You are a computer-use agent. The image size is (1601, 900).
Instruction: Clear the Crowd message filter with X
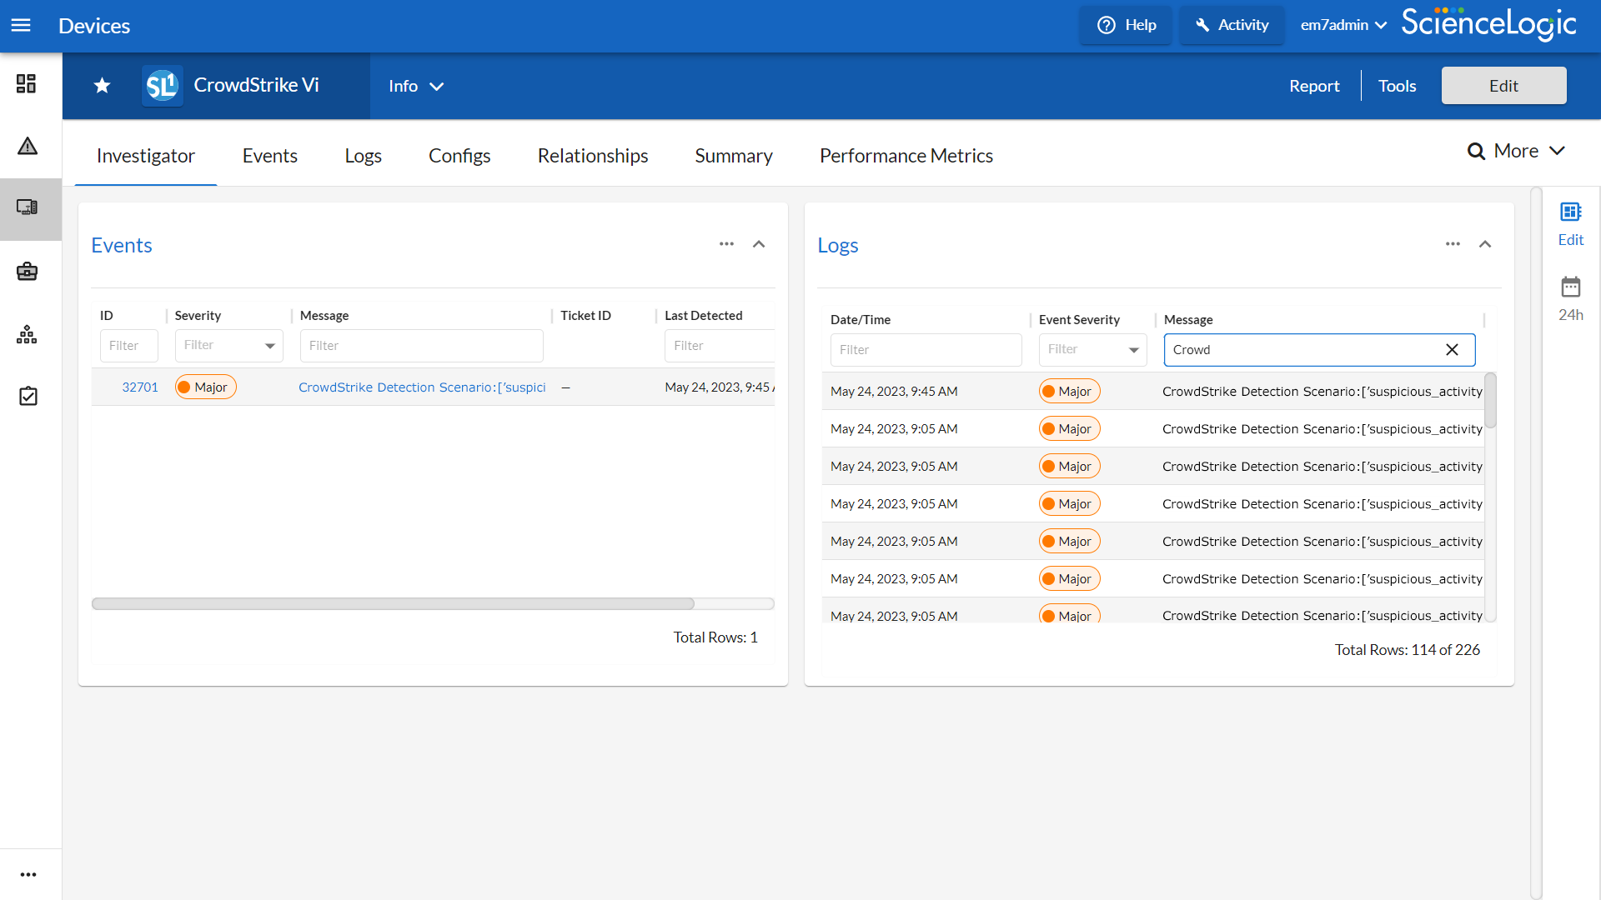[x=1452, y=350]
